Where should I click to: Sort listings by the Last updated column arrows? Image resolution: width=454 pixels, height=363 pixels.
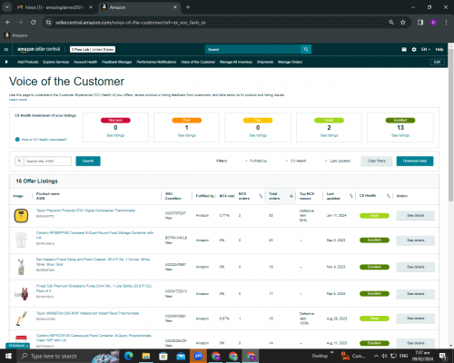pyautogui.click(x=351, y=196)
